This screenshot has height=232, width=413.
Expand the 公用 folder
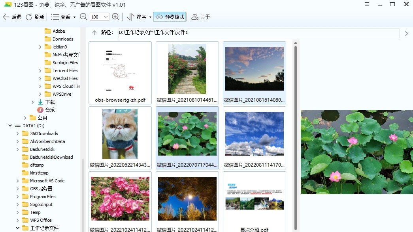click(x=25, y=118)
